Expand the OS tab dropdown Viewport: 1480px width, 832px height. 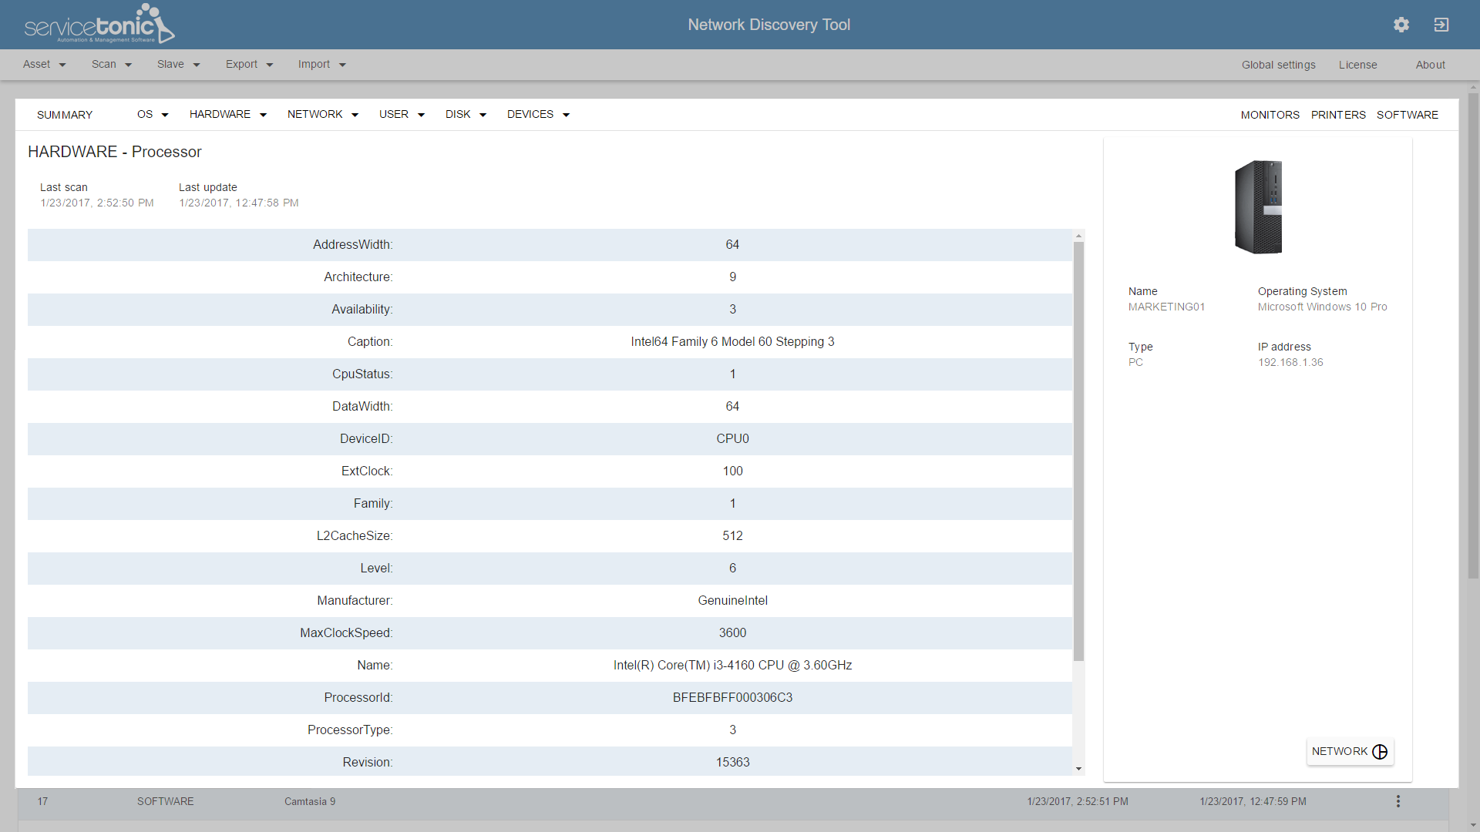(153, 115)
